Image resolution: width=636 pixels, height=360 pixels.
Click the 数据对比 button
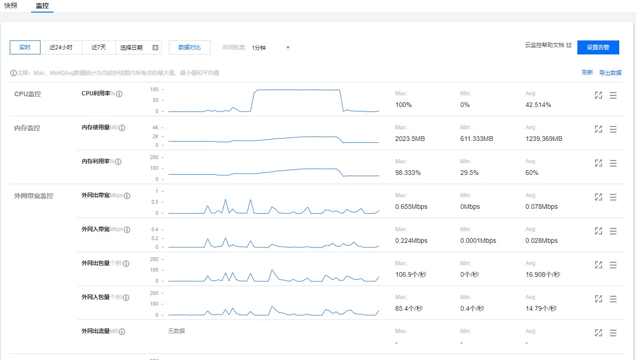[190, 47]
